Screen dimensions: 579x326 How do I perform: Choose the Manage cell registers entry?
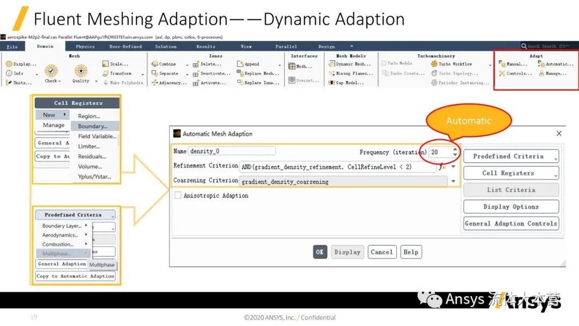click(x=53, y=125)
